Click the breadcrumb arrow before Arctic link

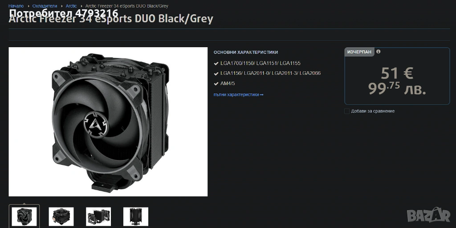pos(62,6)
